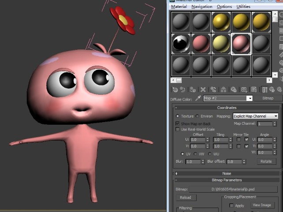The height and width of the screenshot is (212, 283).
Task: Click the Rotate button
Action: (x=267, y=161)
